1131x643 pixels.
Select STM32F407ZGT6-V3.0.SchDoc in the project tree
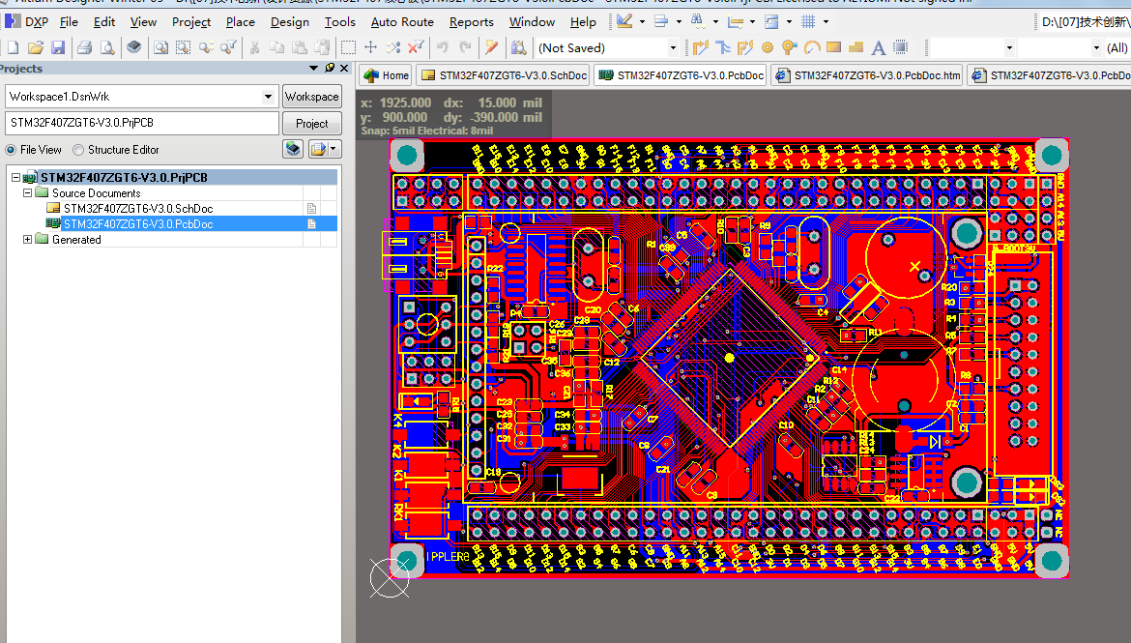(x=138, y=209)
